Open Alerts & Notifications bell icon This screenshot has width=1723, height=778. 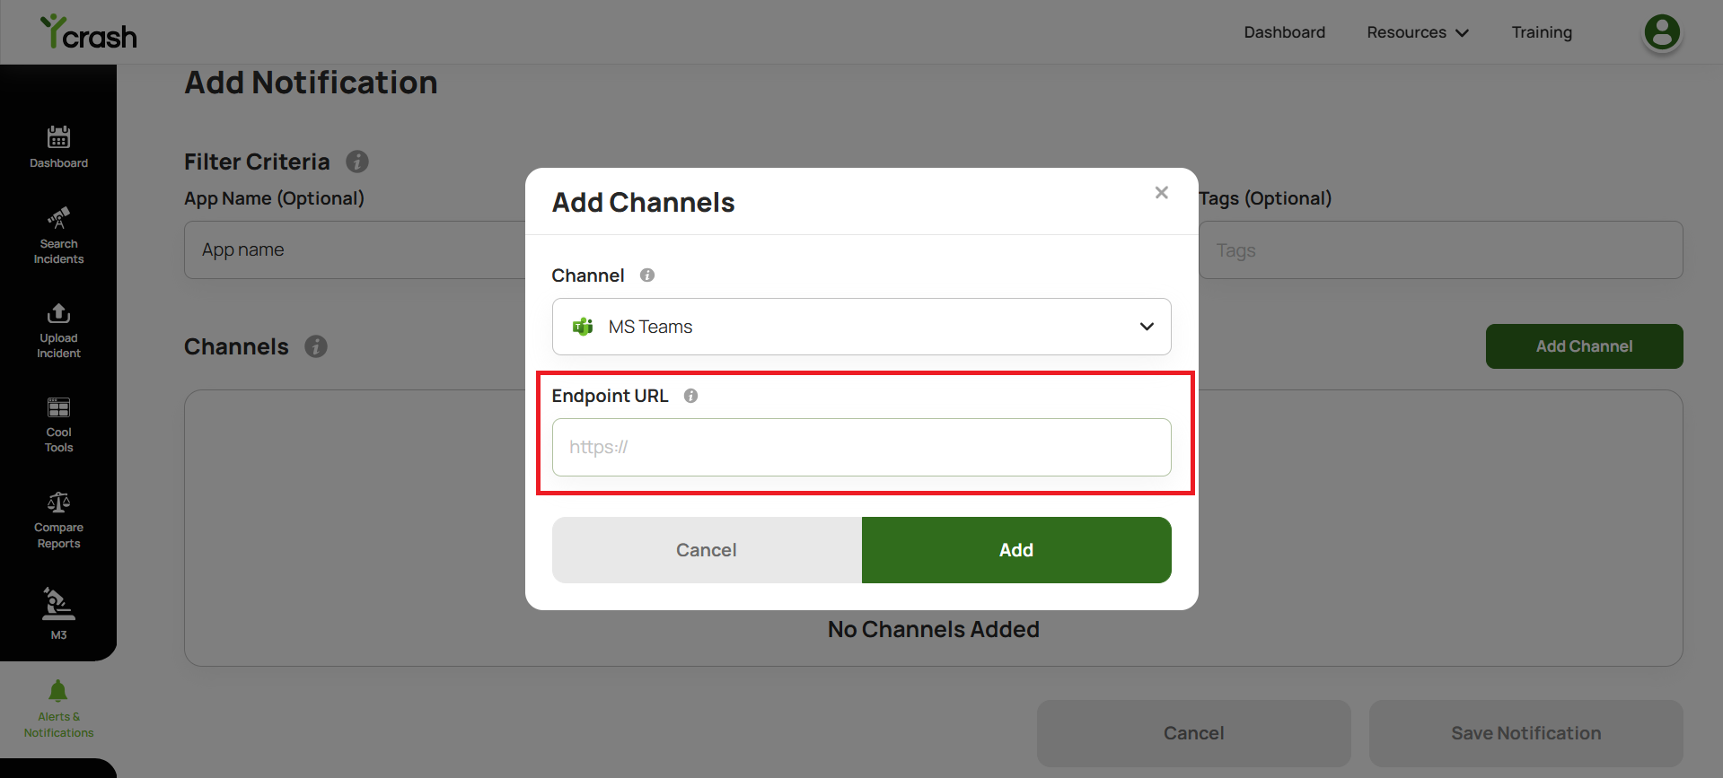58,691
